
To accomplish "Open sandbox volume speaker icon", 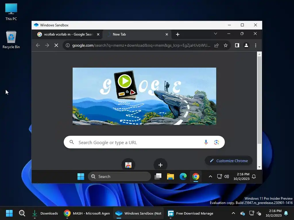I will [x=227, y=176].
